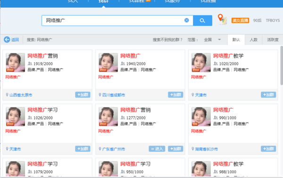Open the 网络推广 title of 990/1000 group
283x178 pixels.
click(x=223, y=110)
